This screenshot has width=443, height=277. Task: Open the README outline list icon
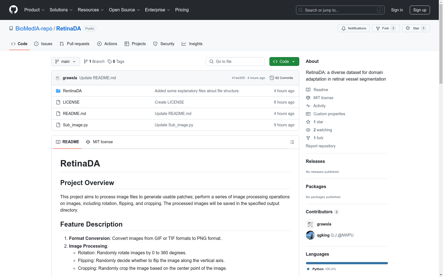click(292, 142)
